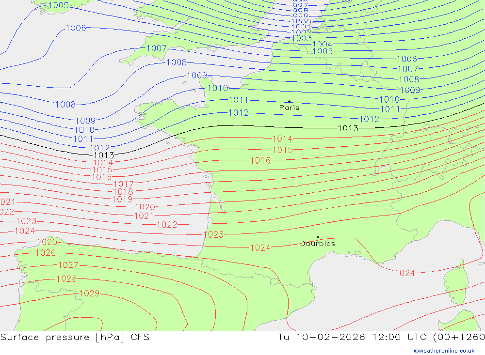Screen dimensions: 485x355
Task: Click the Paris location dot marker
Action: (289, 101)
